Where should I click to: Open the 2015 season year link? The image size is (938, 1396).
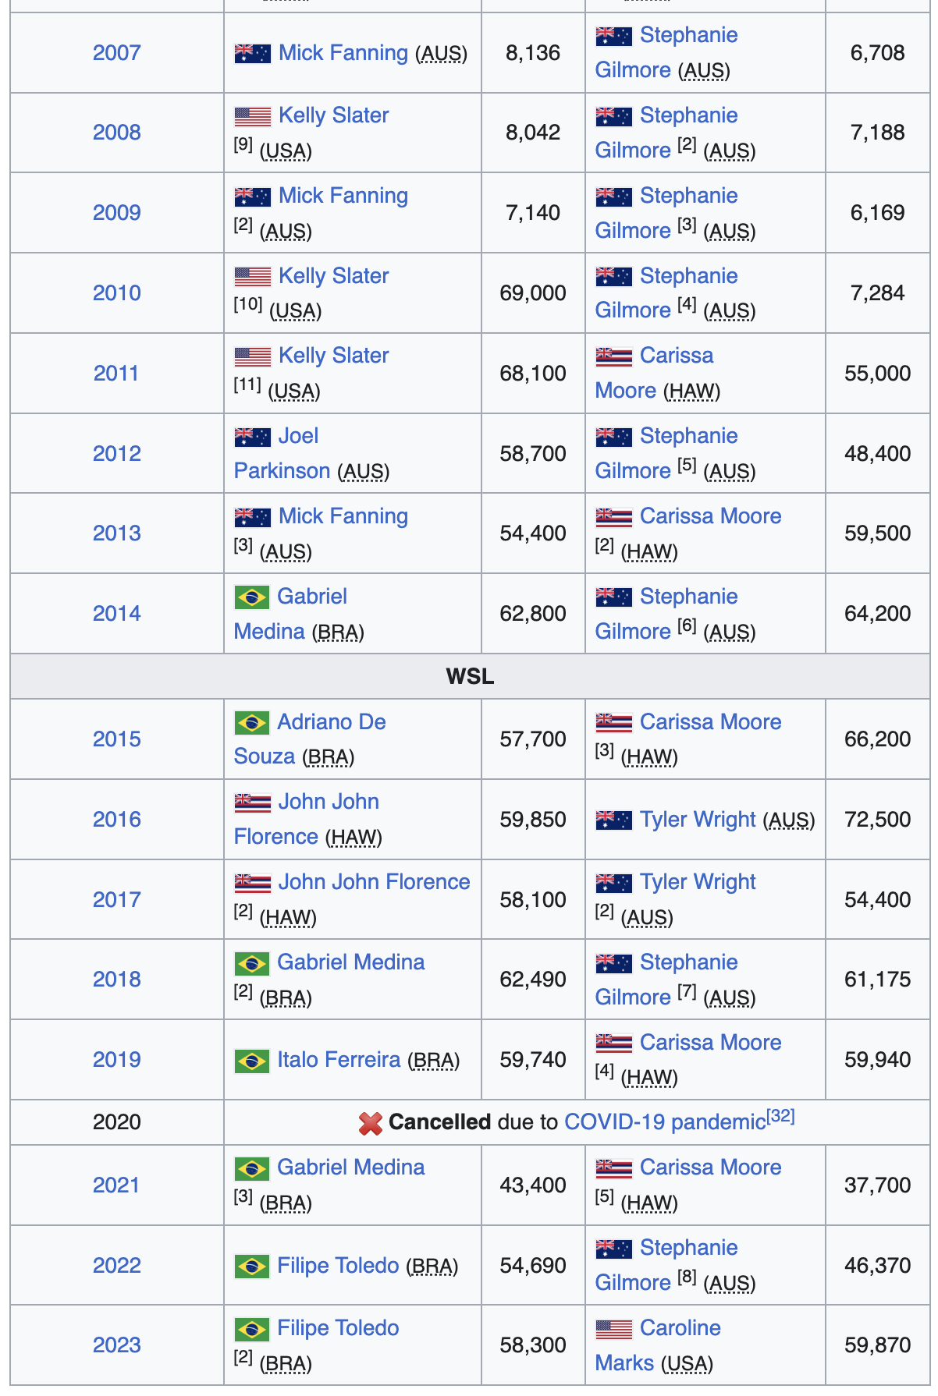click(117, 739)
